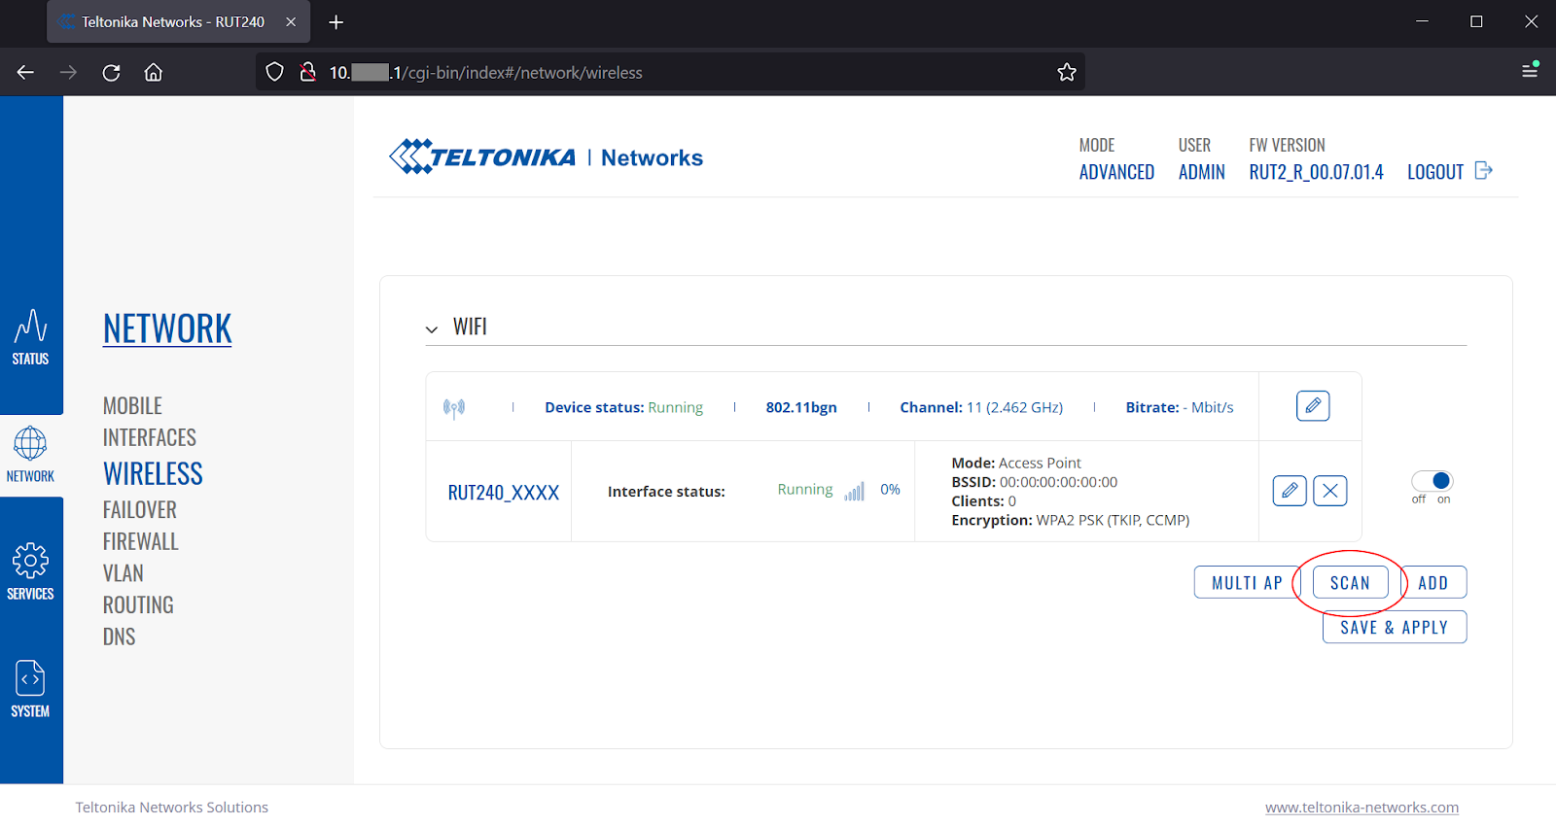Click Save & Apply button
This screenshot has height=826, width=1556.
[x=1395, y=627]
